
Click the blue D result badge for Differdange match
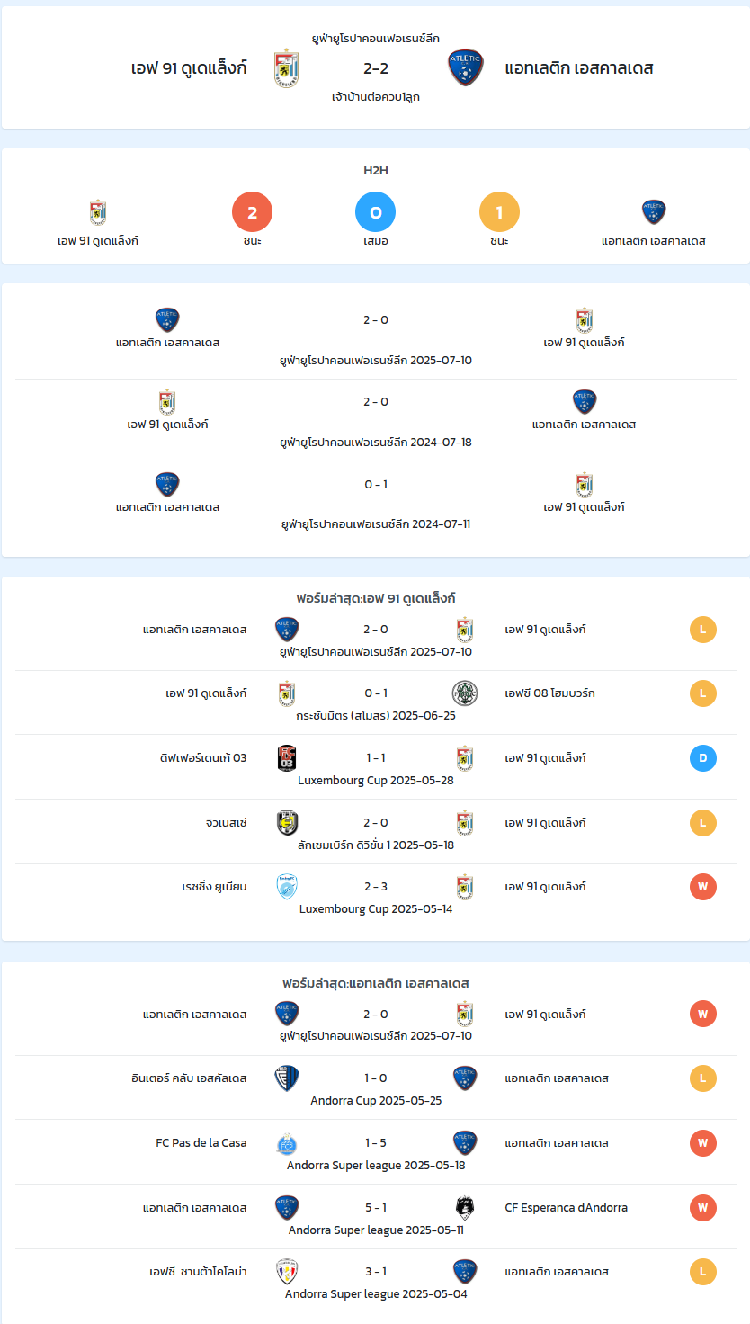tap(703, 758)
